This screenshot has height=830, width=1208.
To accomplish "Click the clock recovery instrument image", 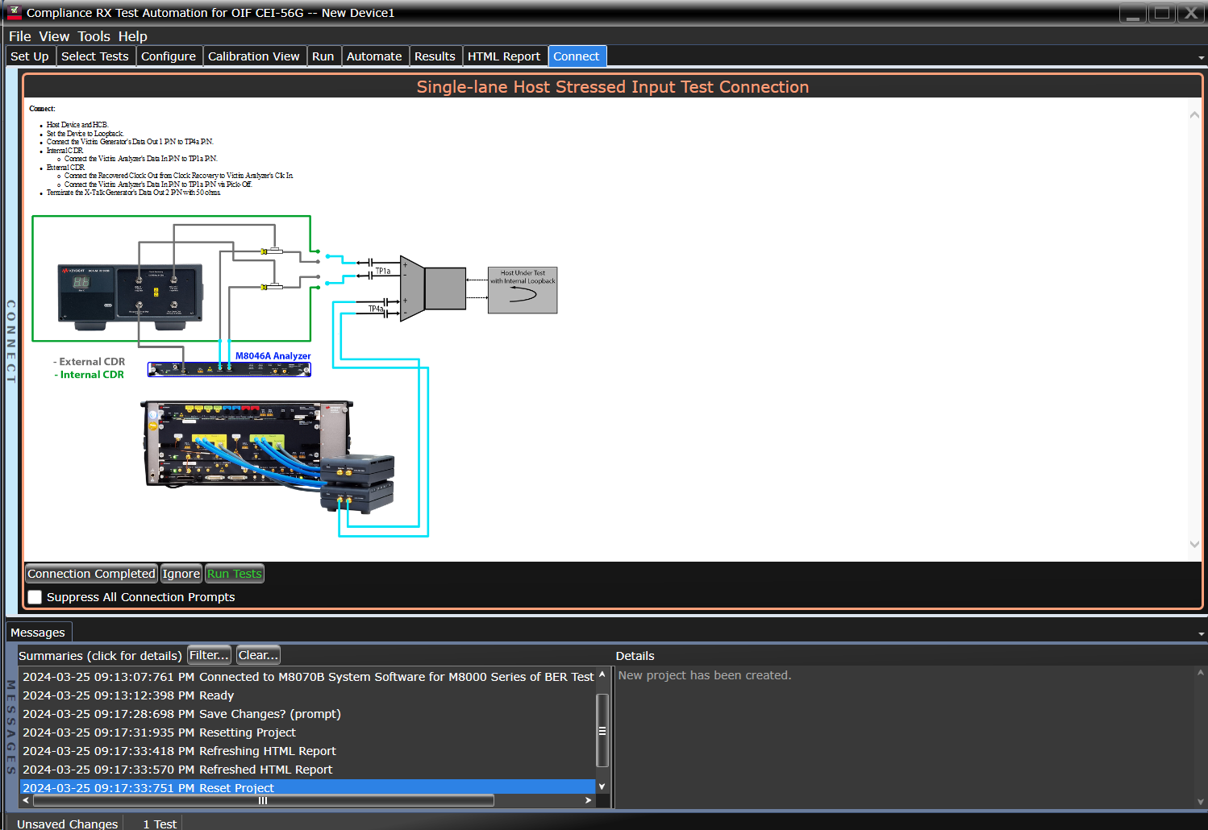I will (x=130, y=296).
